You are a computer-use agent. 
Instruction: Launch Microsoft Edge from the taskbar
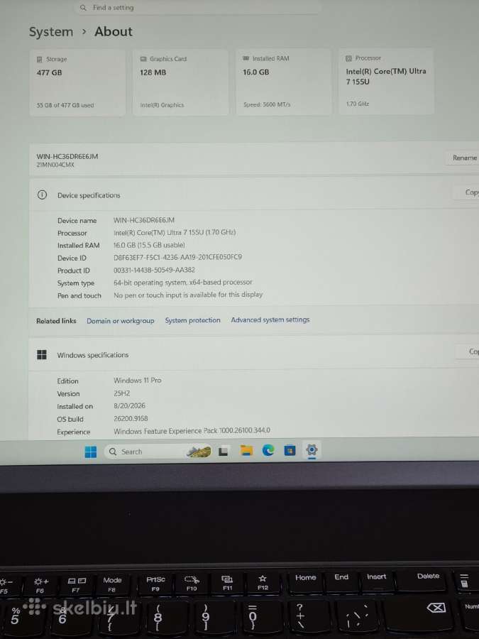pyautogui.click(x=268, y=450)
